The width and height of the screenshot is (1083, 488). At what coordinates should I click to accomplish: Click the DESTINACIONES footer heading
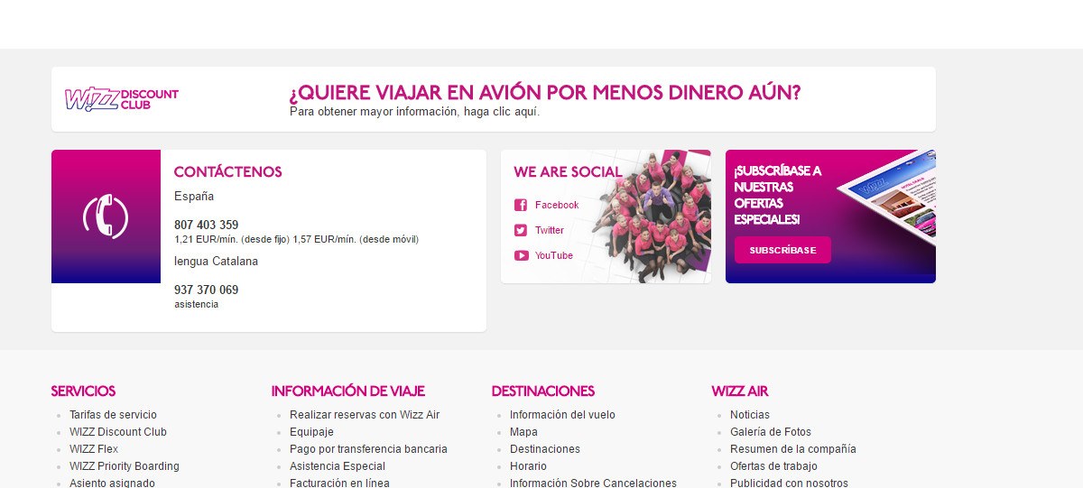click(543, 391)
